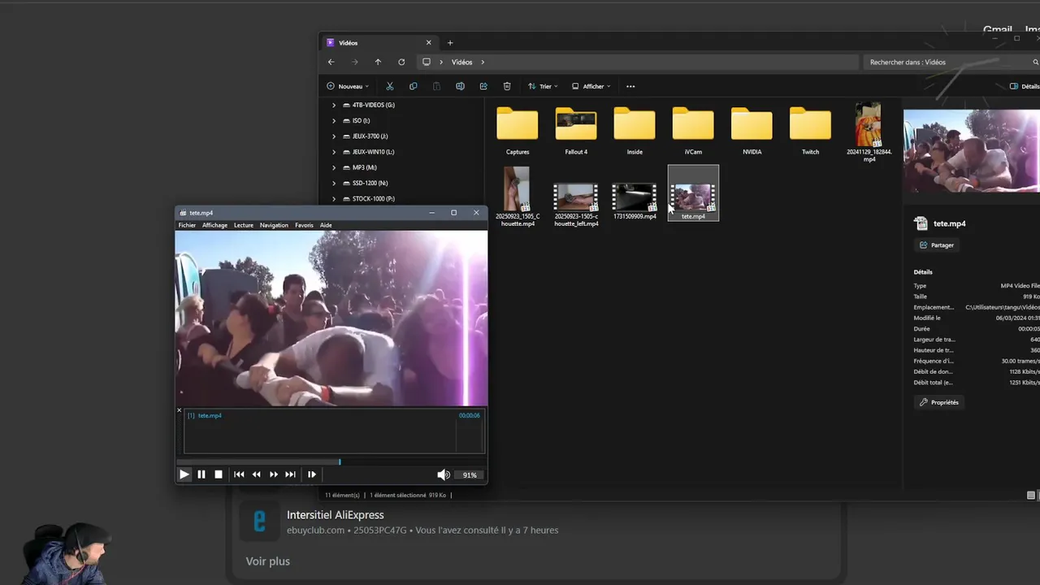
Task: Pause playback of tete.mp4
Action: [x=201, y=474]
